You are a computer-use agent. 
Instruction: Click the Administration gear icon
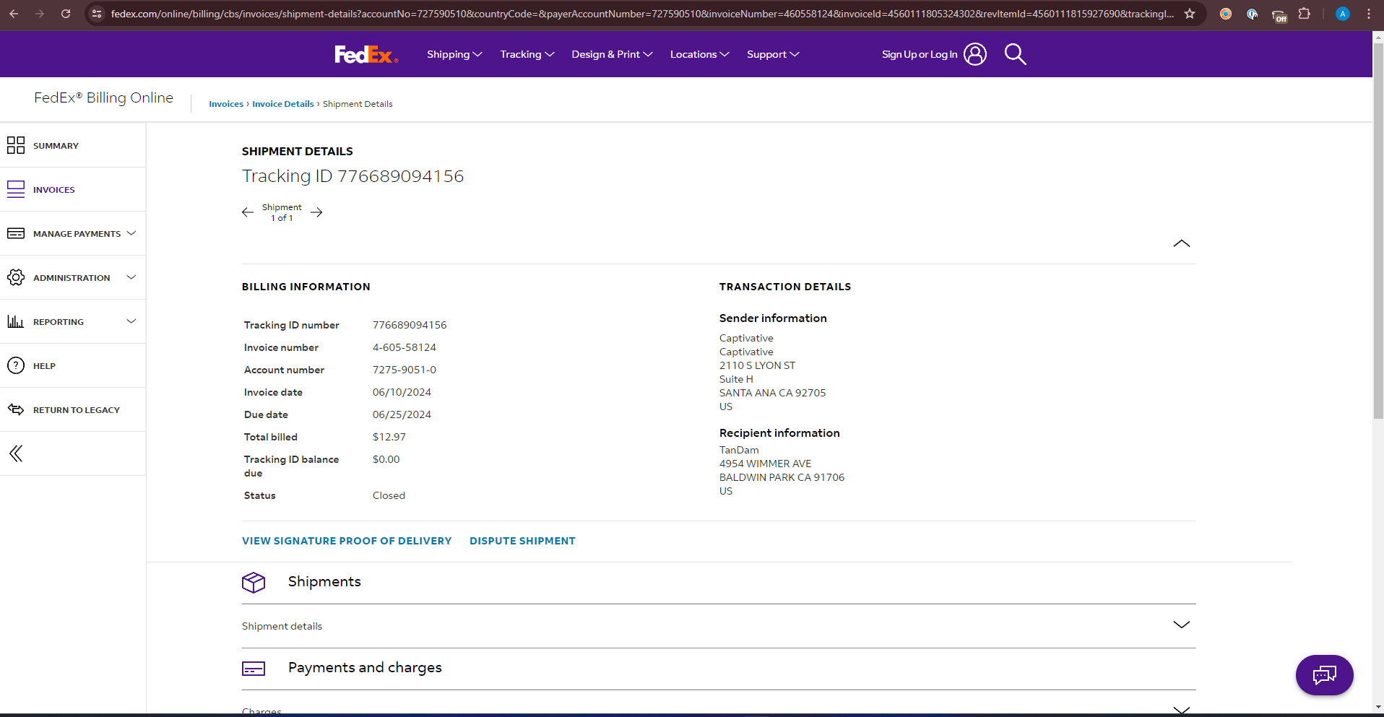point(16,277)
